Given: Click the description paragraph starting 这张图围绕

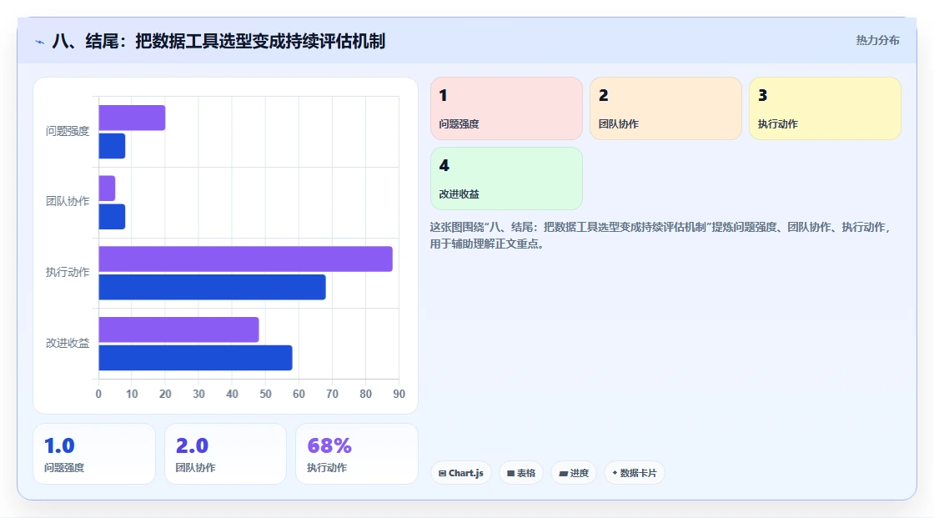Looking at the screenshot, I should [x=660, y=235].
